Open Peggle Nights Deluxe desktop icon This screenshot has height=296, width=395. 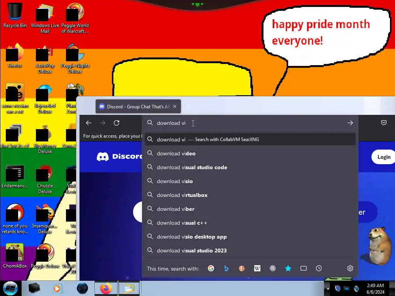coord(75,59)
